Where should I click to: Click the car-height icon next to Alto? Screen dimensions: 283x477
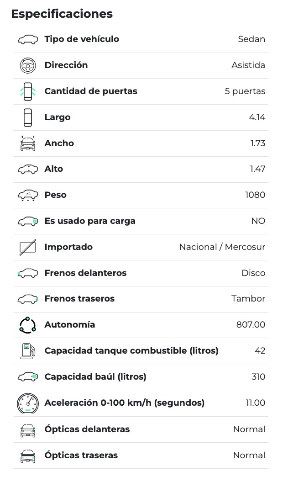(x=28, y=170)
